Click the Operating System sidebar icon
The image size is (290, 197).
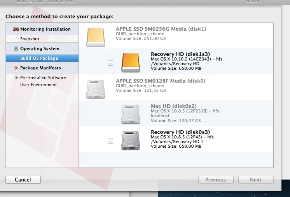tap(16, 48)
